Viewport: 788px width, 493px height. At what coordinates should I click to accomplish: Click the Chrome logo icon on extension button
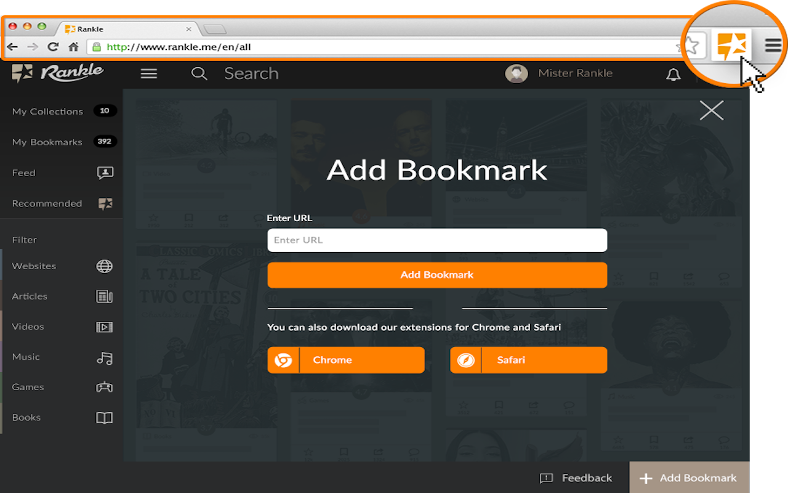[283, 360]
